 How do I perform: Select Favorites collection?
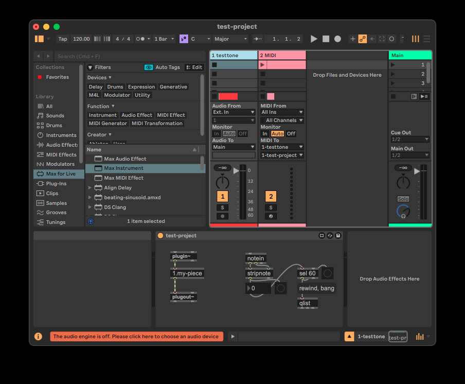57,77
